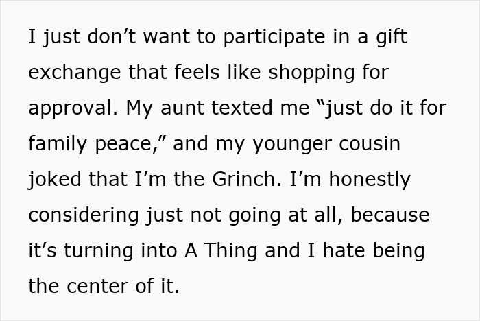Click the word "because"
Screen dimensions: 480x321
pos(389,215)
